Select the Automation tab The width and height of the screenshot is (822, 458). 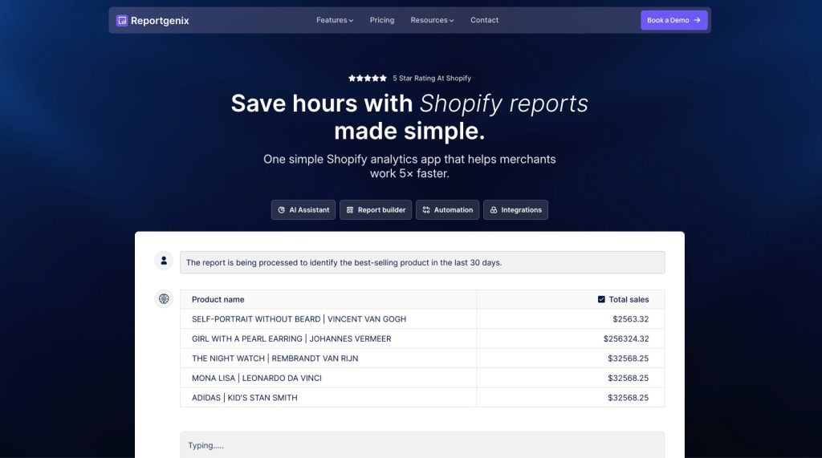447,209
